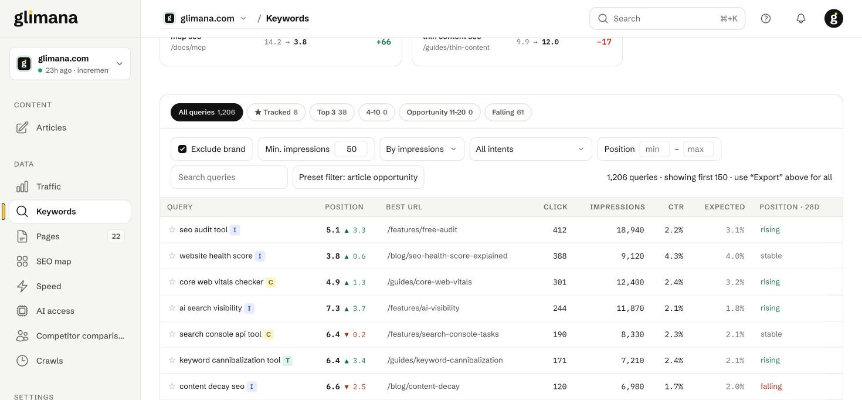This screenshot has height=400, width=862.
Task: Open the /guides/core-web-vitals link
Action: [x=429, y=282]
